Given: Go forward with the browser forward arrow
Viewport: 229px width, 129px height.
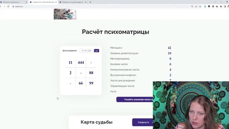Looking at the screenshot, I should 4,6.
